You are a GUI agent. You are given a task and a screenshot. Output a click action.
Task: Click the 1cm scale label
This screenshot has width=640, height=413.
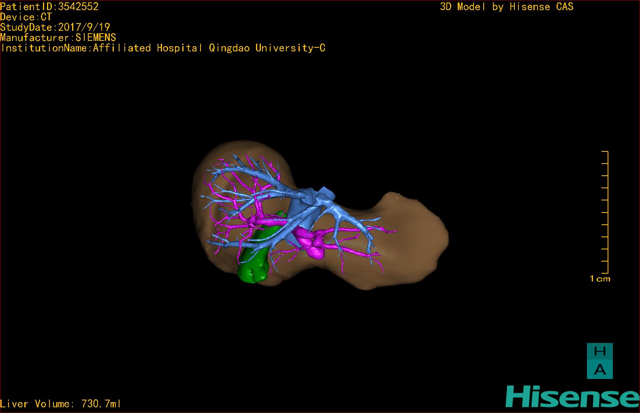pyautogui.click(x=600, y=279)
